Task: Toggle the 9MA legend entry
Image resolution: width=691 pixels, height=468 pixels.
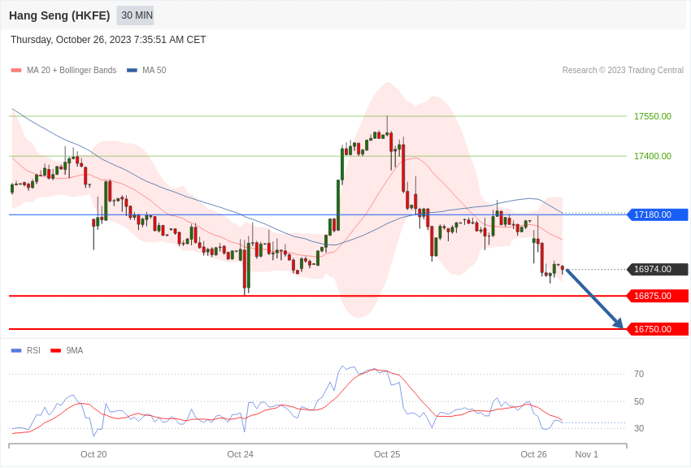Action: pyautogui.click(x=67, y=350)
